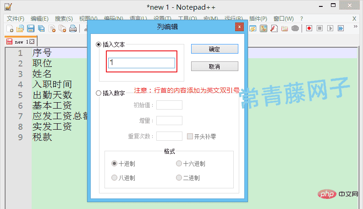363x209 pixels.
Task: Click line 9 text 税款 in the editor
Action: (42, 137)
